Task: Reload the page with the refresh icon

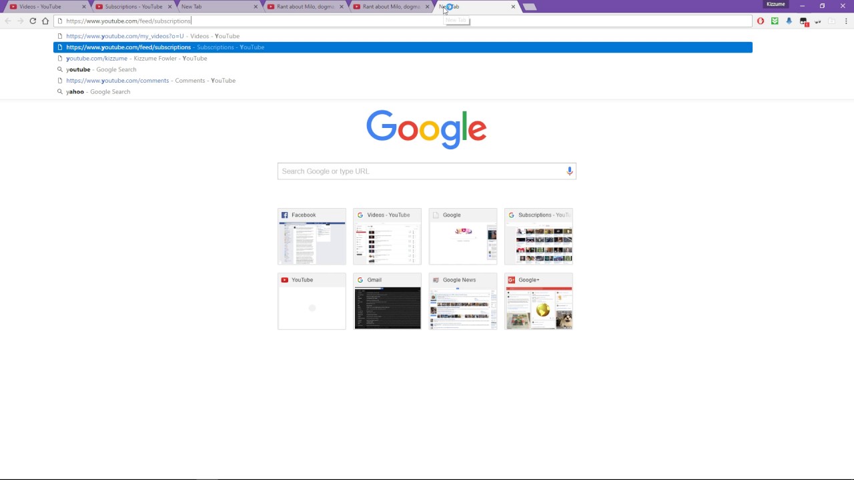Action: coord(33,21)
